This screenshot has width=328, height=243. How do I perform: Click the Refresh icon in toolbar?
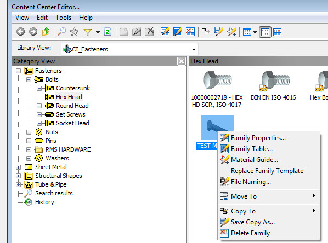point(108,32)
